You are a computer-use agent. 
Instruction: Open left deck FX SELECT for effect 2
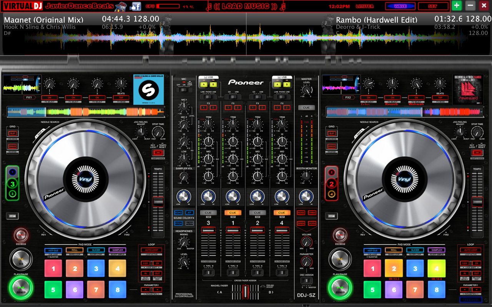[x=73, y=102]
